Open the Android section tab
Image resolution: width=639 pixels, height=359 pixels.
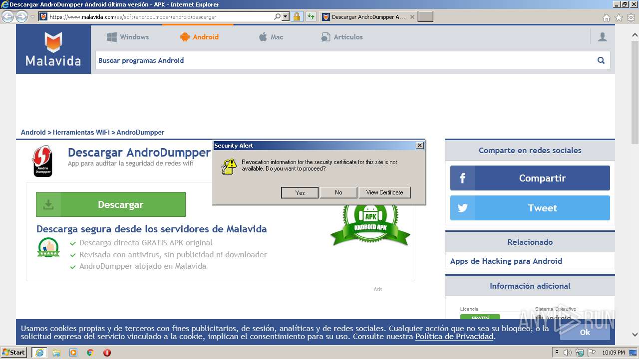click(x=199, y=37)
